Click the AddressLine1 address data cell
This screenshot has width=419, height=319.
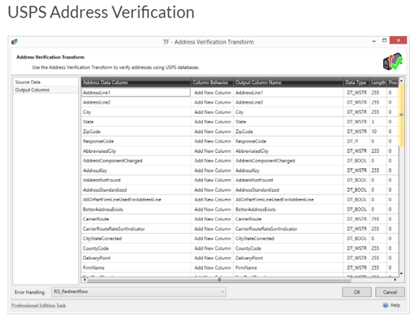click(x=136, y=93)
